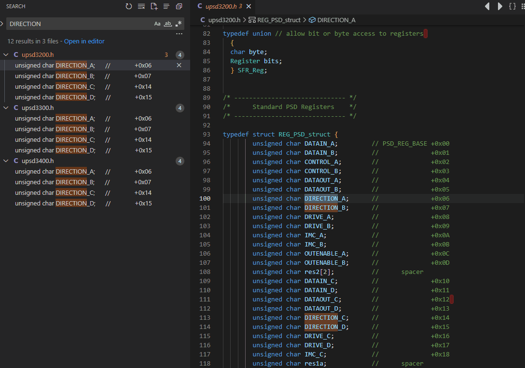Click REG_PSD_struct breadcrumb segment
The image size is (525, 368).
point(275,20)
